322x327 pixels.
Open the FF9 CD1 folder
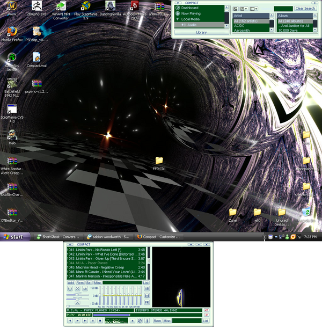coord(159,161)
